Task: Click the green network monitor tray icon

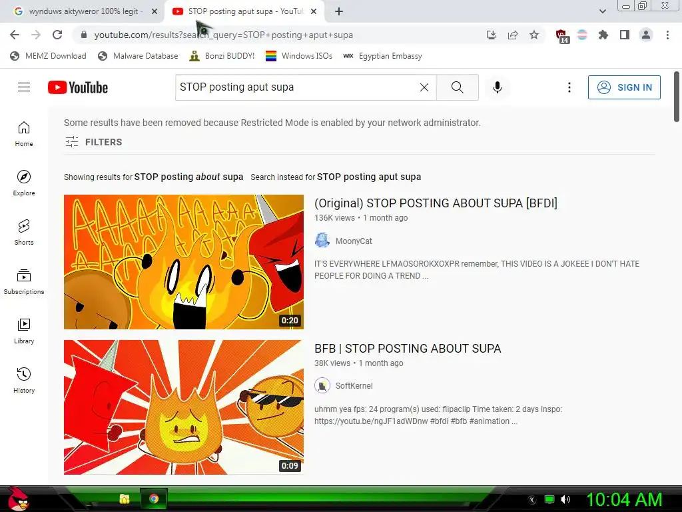Action: (x=549, y=499)
